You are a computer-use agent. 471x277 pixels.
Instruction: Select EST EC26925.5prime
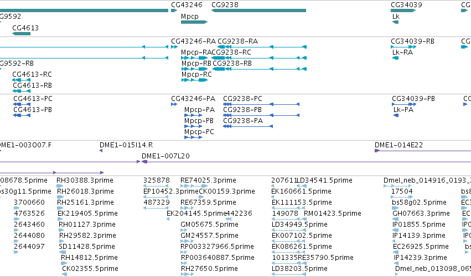tap(421, 247)
